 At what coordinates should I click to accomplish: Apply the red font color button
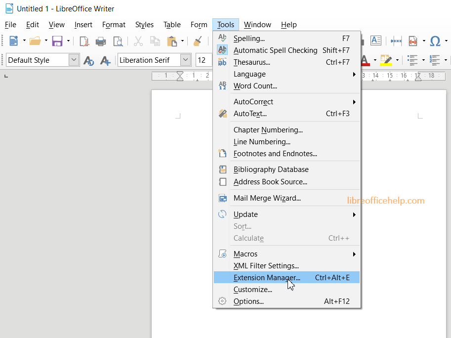click(365, 60)
